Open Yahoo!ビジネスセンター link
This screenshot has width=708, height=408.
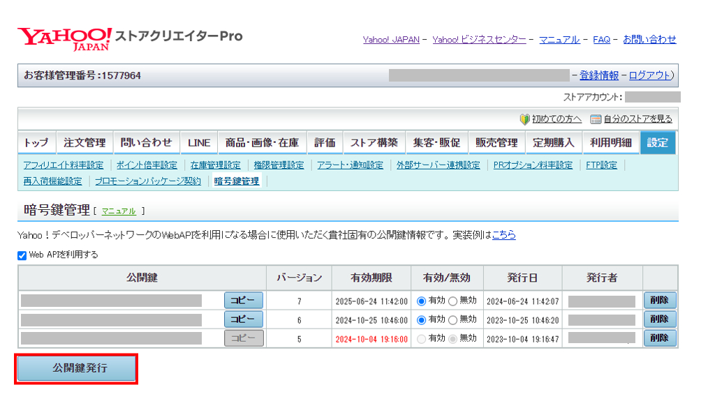click(479, 40)
